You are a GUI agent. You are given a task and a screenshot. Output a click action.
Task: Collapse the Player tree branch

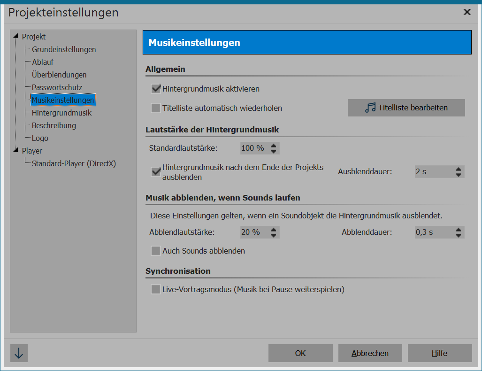point(16,150)
